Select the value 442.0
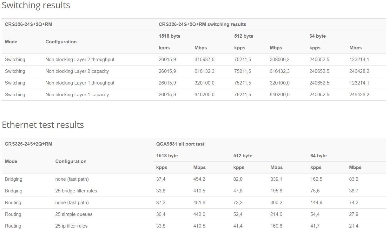Viewport: 389px width, 232px height. 199,214
